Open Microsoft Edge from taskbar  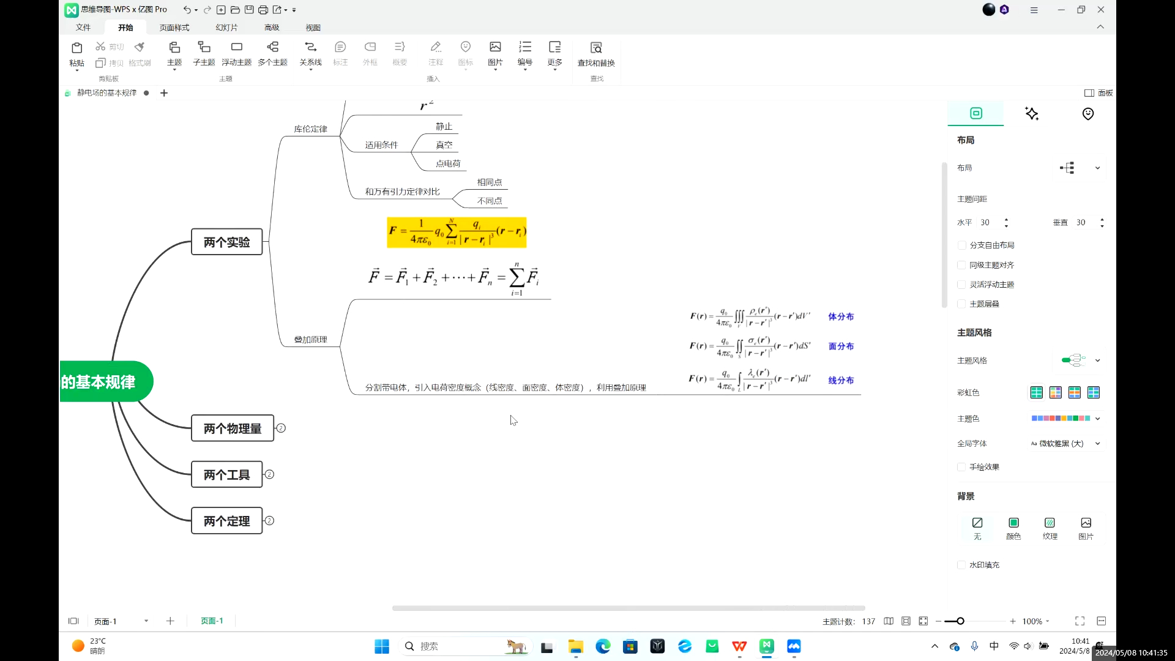tap(603, 646)
